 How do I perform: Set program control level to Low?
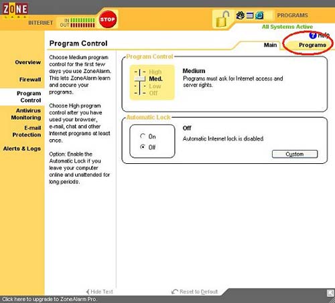coord(155,86)
